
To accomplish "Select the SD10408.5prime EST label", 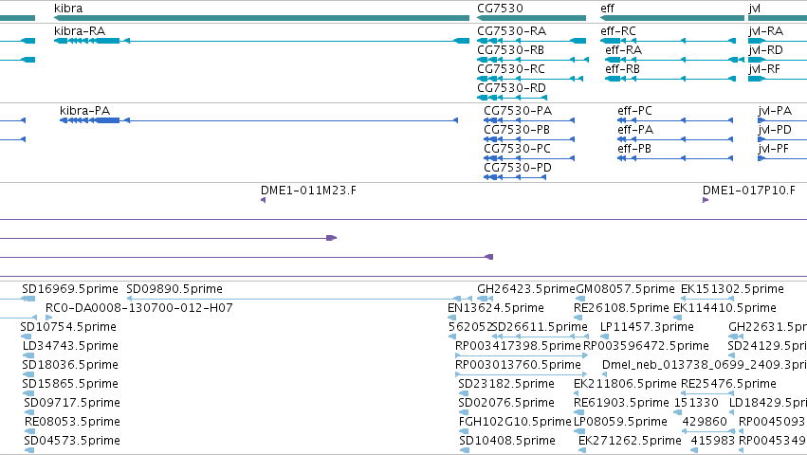I will (x=506, y=441).
